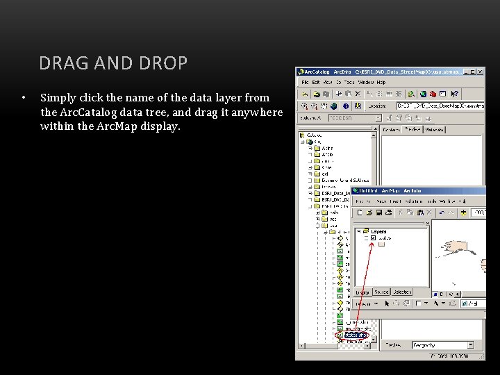Click Create Thumbnail icon in ArcCatalog
The height and width of the screenshot is (375, 500).
[358, 106]
